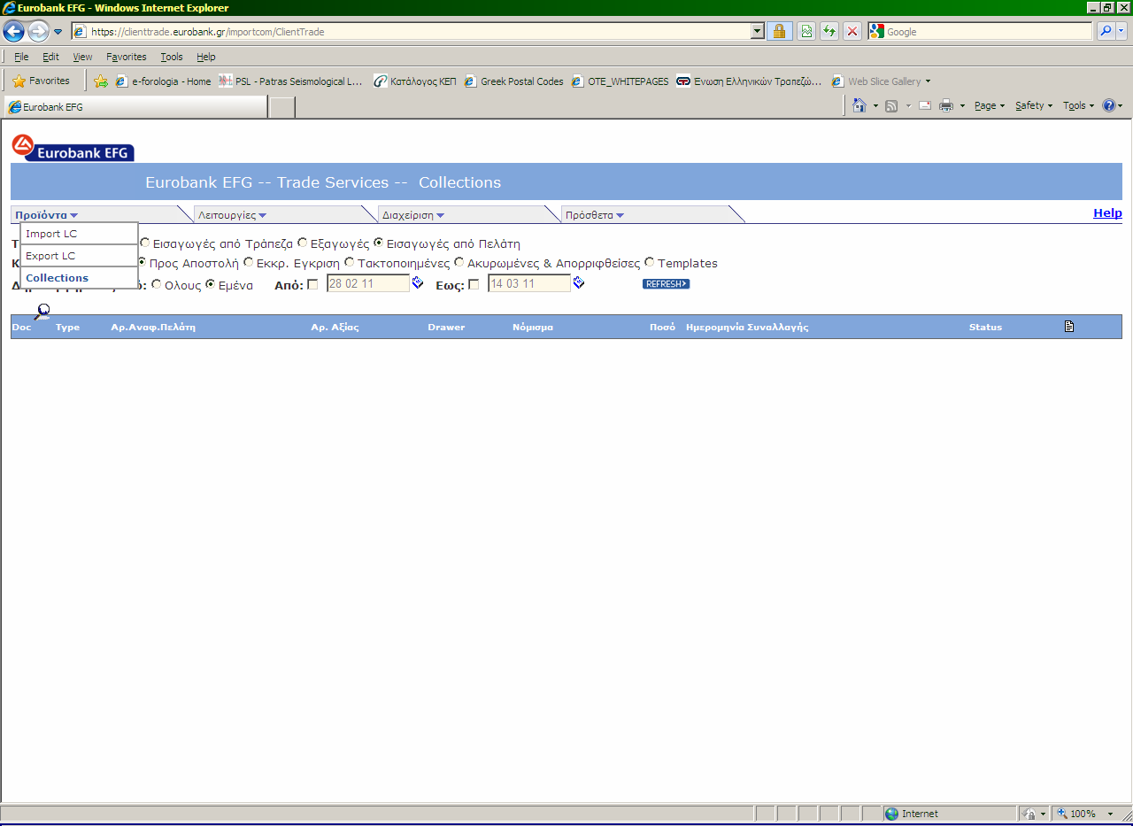Choose Import LC from the menu

[80, 234]
